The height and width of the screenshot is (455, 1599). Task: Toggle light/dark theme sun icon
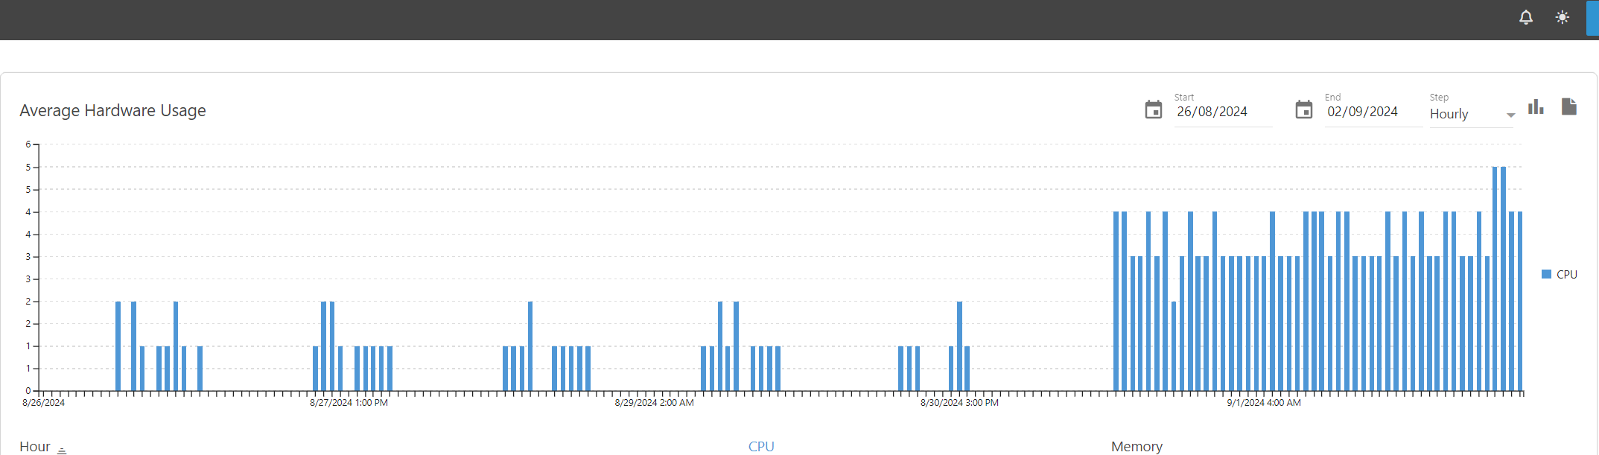1562,17
